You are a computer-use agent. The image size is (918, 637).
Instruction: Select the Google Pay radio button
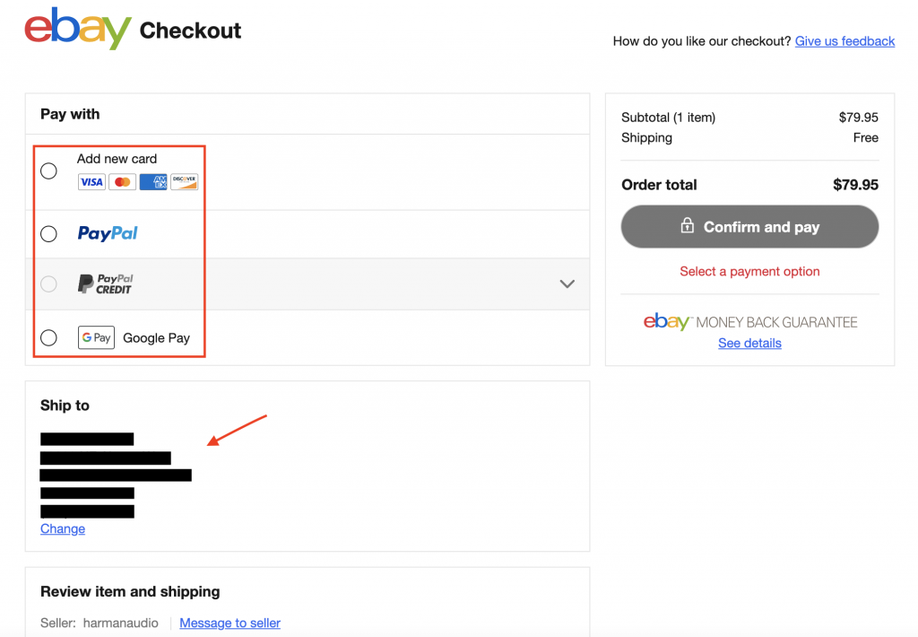48,338
